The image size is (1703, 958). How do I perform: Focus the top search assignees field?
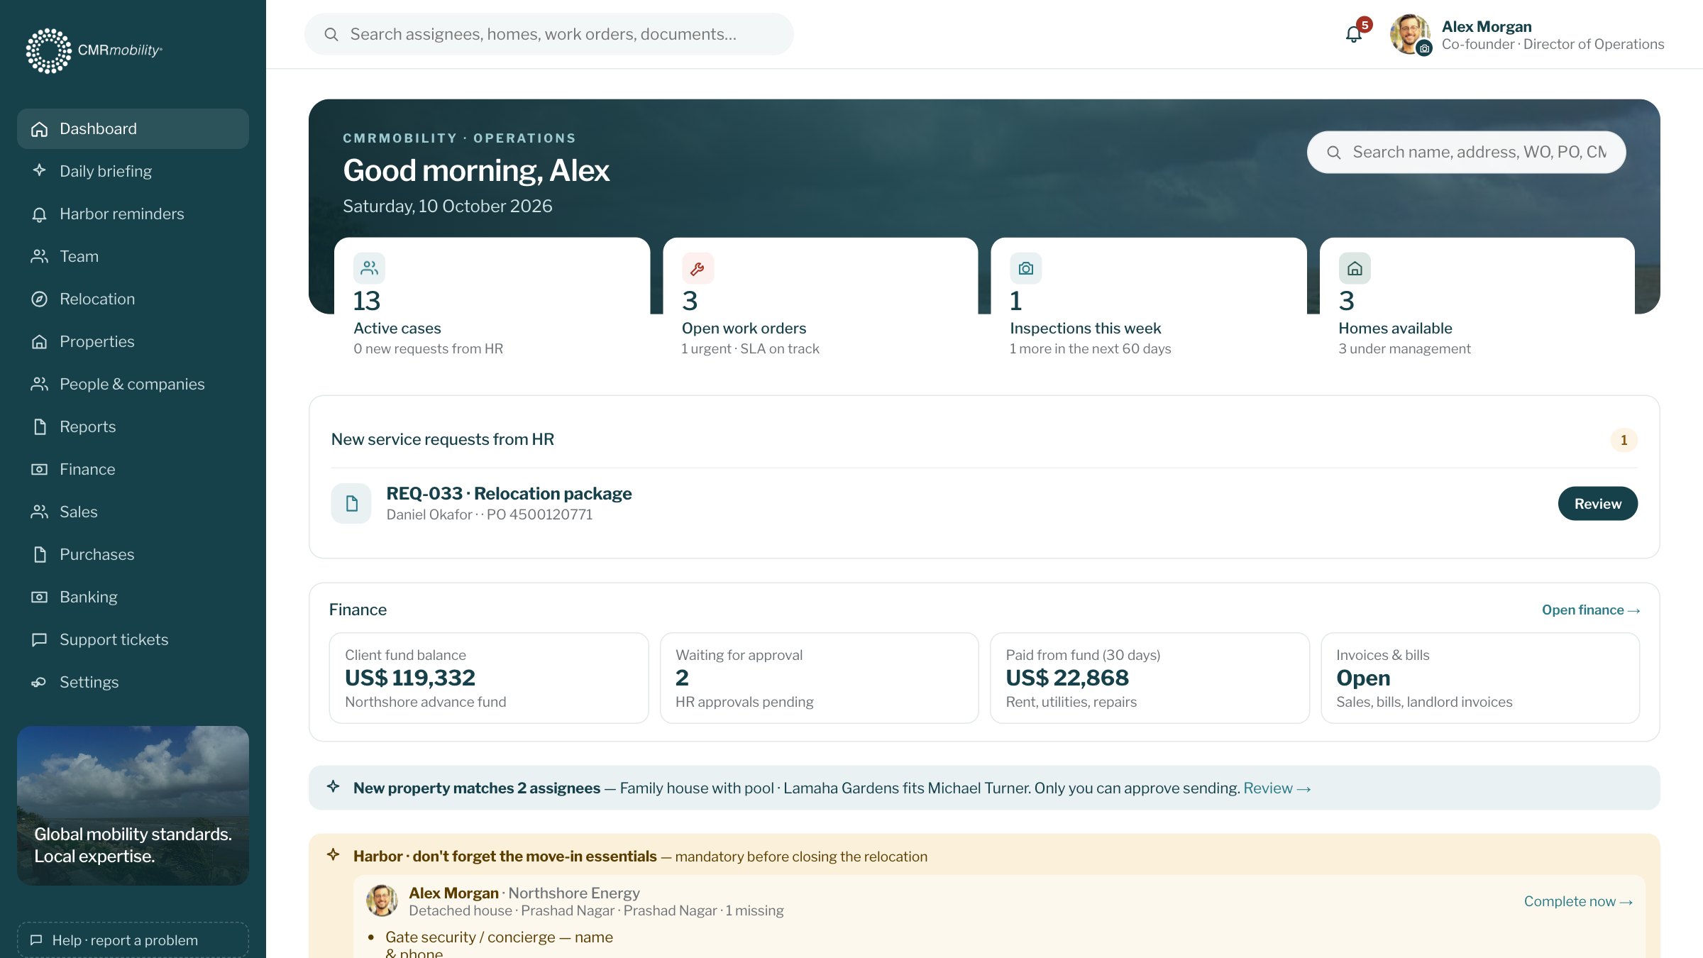tap(549, 34)
